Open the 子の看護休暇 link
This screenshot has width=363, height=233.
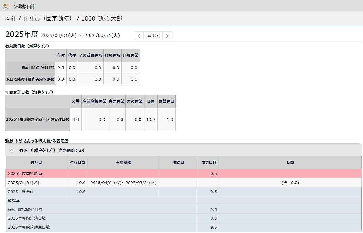tap(91, 55)
